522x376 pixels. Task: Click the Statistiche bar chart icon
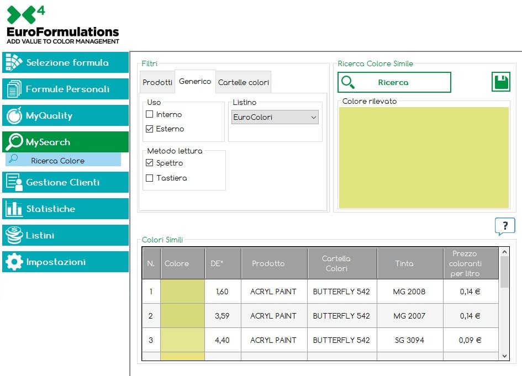pyautogui.click(x=14, y=209)
